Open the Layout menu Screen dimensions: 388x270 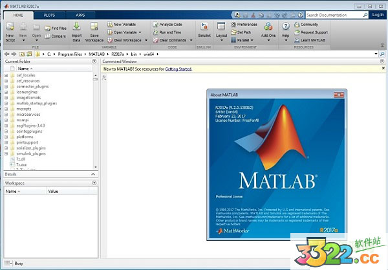(x=221, y=32)
